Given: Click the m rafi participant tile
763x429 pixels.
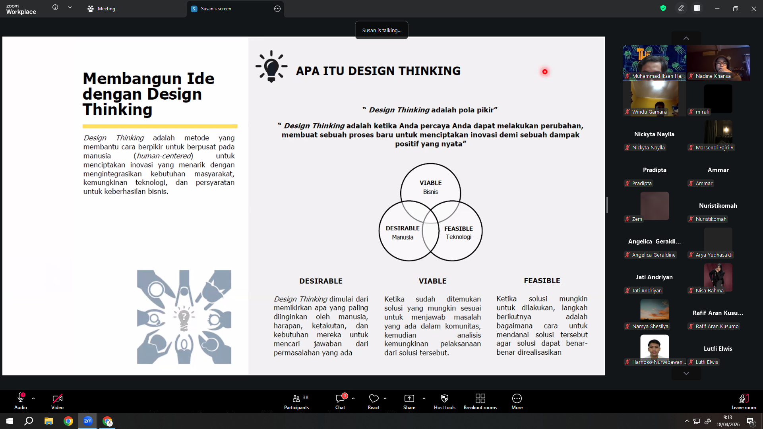Looking at the screenshot, I should click(x=718, y=99).
